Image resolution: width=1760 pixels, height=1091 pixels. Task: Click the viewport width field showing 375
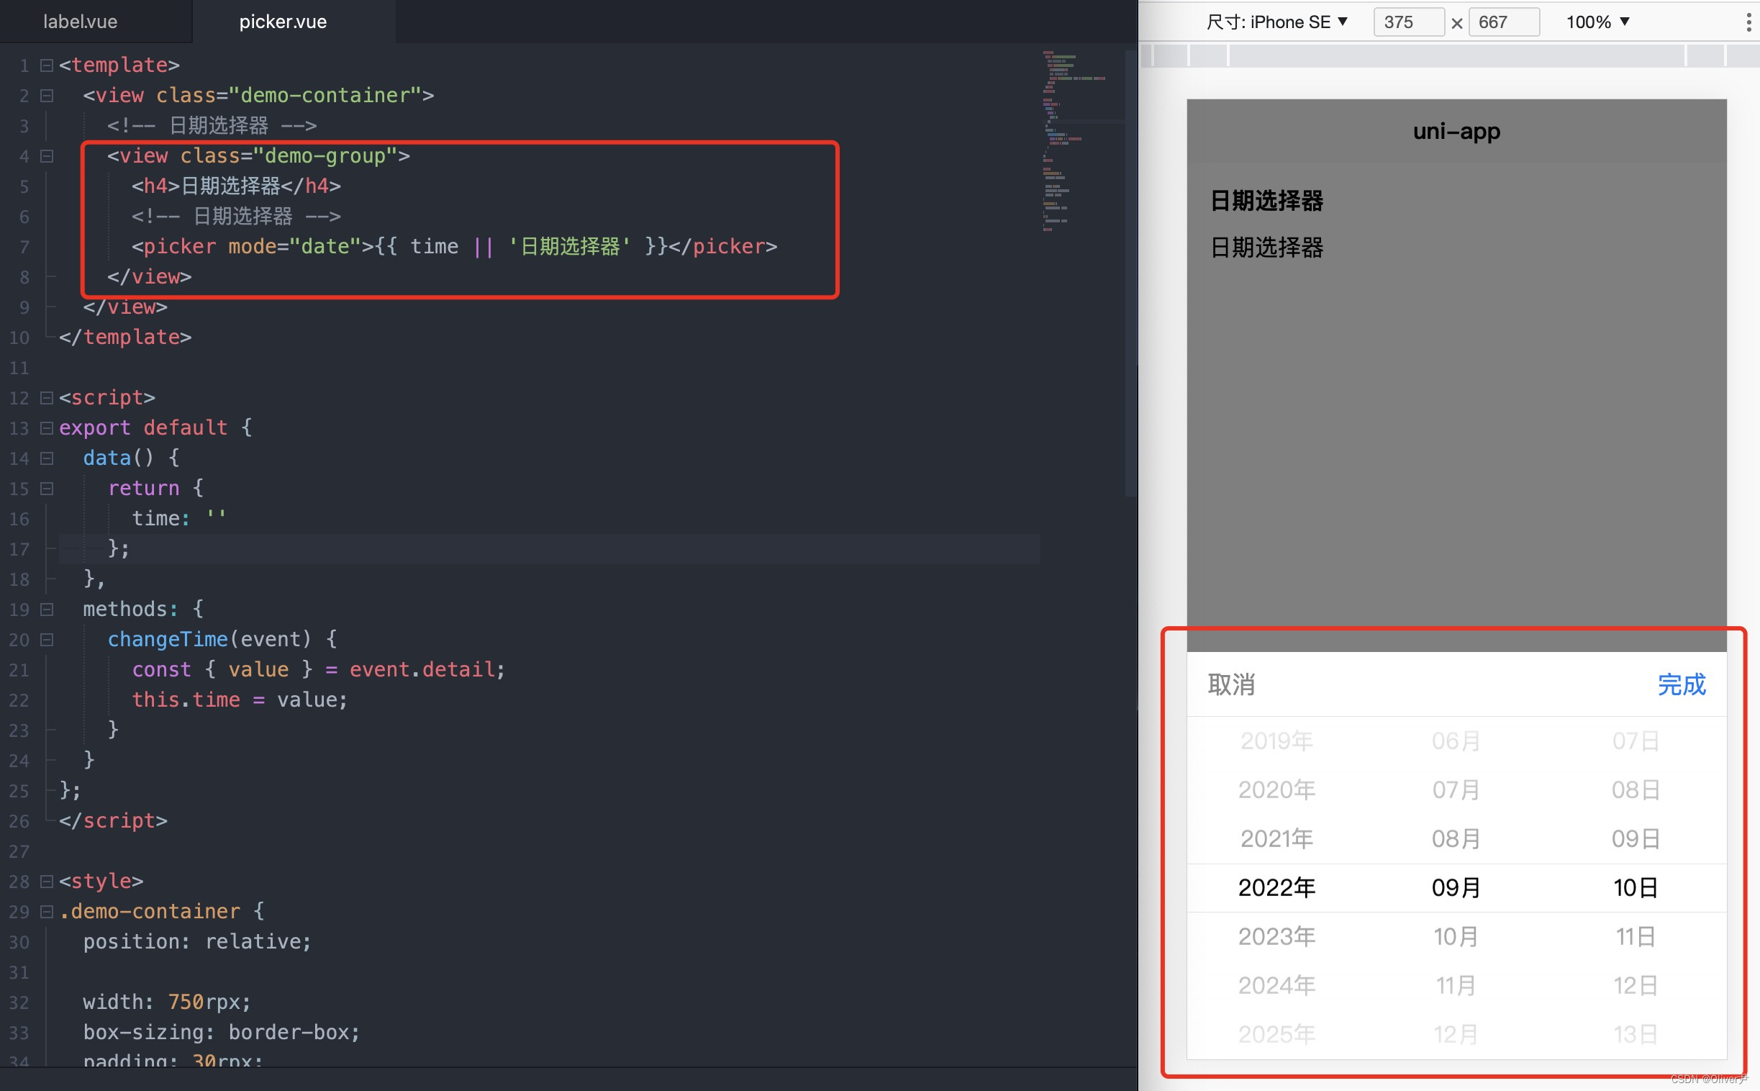pyautogui.click(x=1407, y=22)
